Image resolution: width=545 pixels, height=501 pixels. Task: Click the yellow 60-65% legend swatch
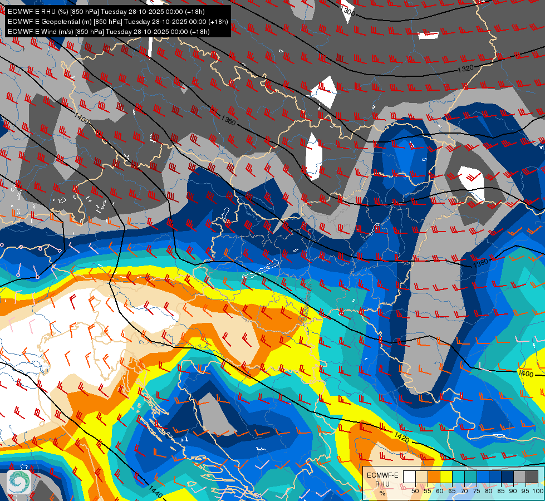[446, 477]
